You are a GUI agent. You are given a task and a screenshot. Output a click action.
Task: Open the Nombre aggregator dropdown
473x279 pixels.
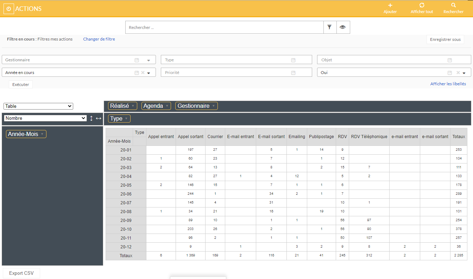45,118
